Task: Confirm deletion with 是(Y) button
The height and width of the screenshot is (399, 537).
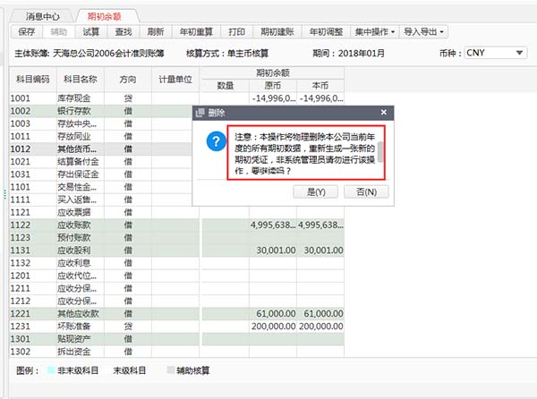Action: pos(316,192)
